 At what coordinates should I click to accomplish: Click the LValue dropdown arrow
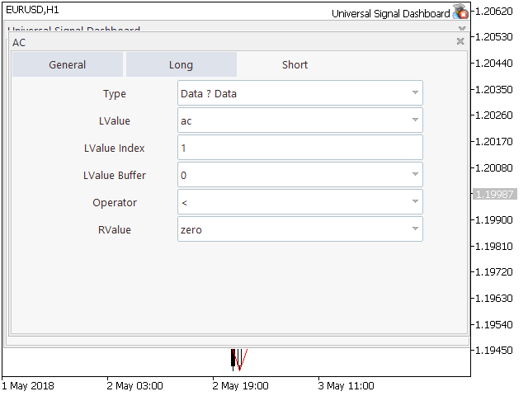tap(415, 120)
